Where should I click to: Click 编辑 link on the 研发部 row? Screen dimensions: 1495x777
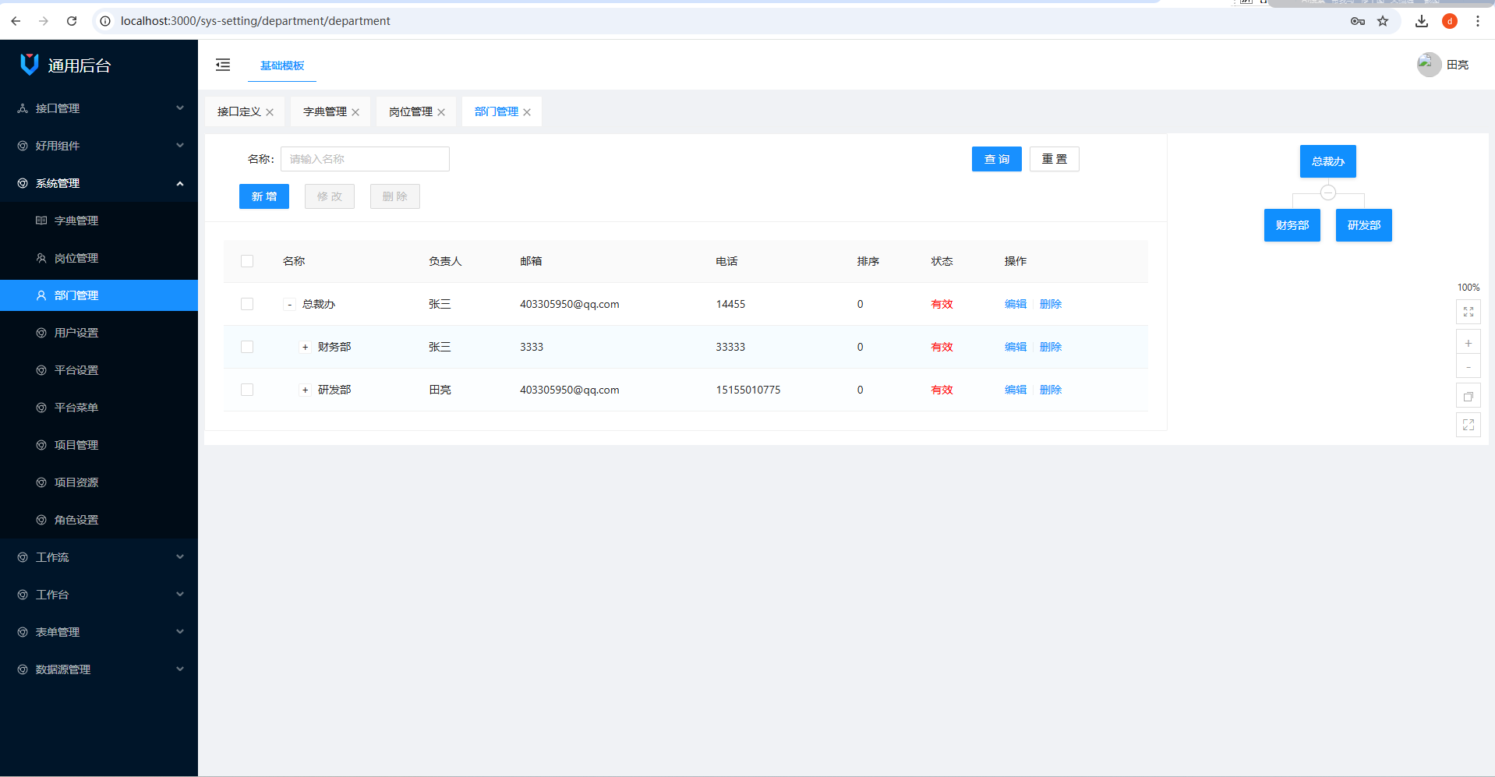pos(1016,390)
